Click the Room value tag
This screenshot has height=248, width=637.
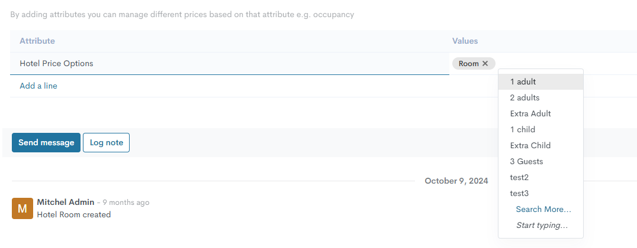[x=468, y=64]
